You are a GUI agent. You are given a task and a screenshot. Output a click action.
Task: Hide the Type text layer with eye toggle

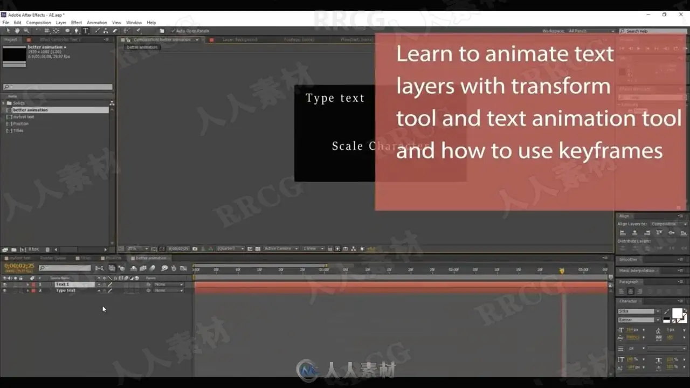click(x=5, y=290)
